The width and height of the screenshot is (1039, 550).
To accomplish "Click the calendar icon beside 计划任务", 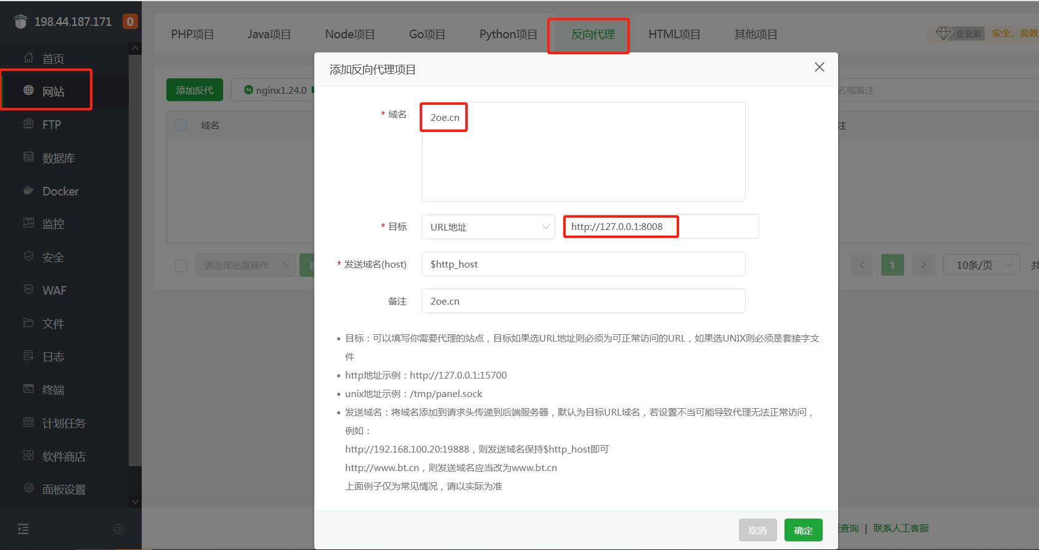I will pos(28,422).
